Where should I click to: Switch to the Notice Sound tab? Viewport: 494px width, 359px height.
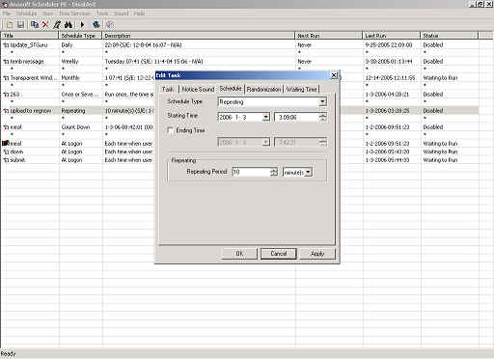point(198,90)
